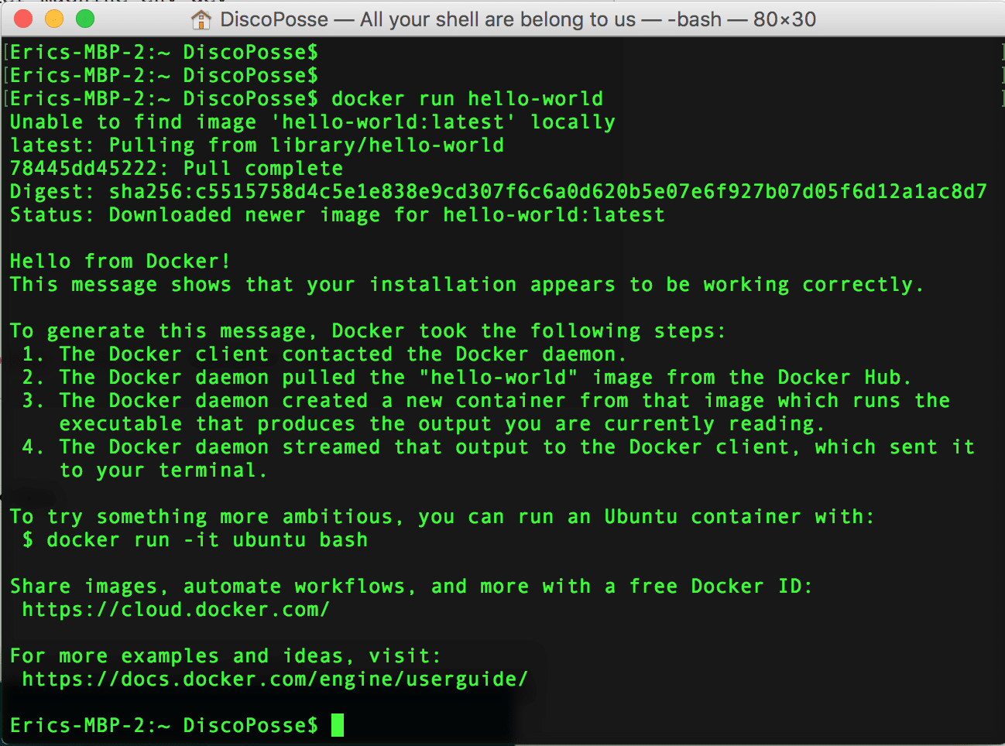The image size is (1005, 746).
Task: Click the line "executable that produces the output"
Action: [442, 424]
